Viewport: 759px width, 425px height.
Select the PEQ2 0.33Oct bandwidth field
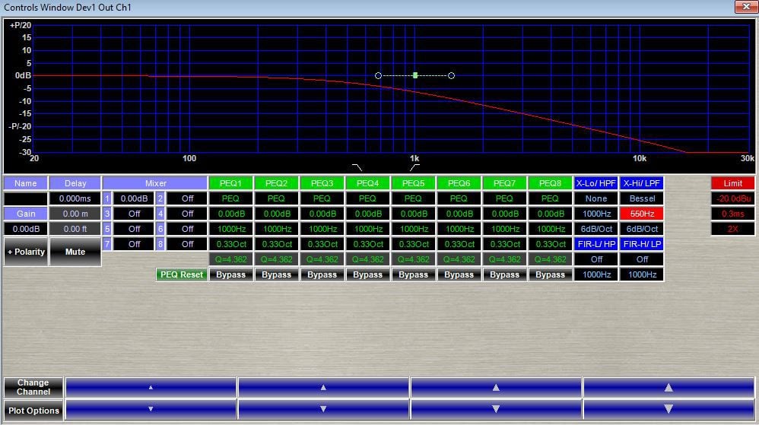[x=276, y=244]
